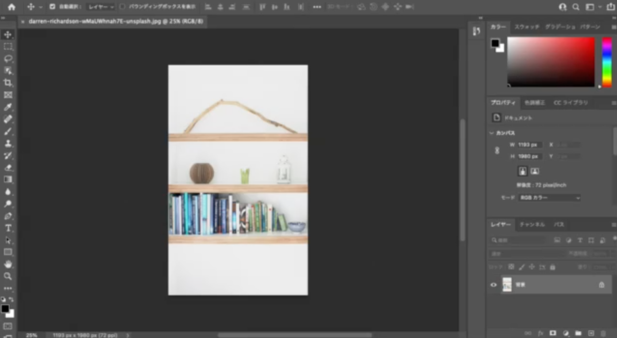This screenshot has width=617, height=338.
Task: Create new adjustment layer icon
Action: click(x=566, y=333)
